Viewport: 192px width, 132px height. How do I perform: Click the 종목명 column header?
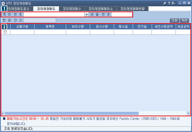click(x=50, y=27)
